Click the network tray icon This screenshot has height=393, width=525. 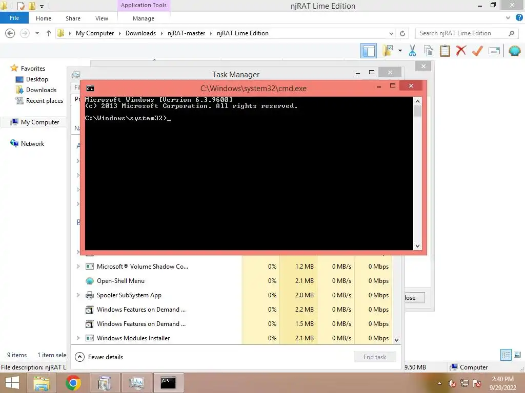coord(464,383)
